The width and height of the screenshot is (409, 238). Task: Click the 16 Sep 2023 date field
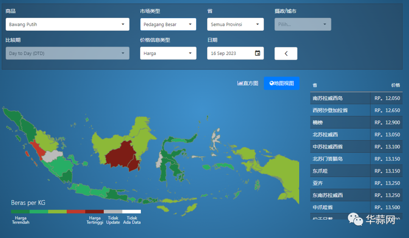235,53
